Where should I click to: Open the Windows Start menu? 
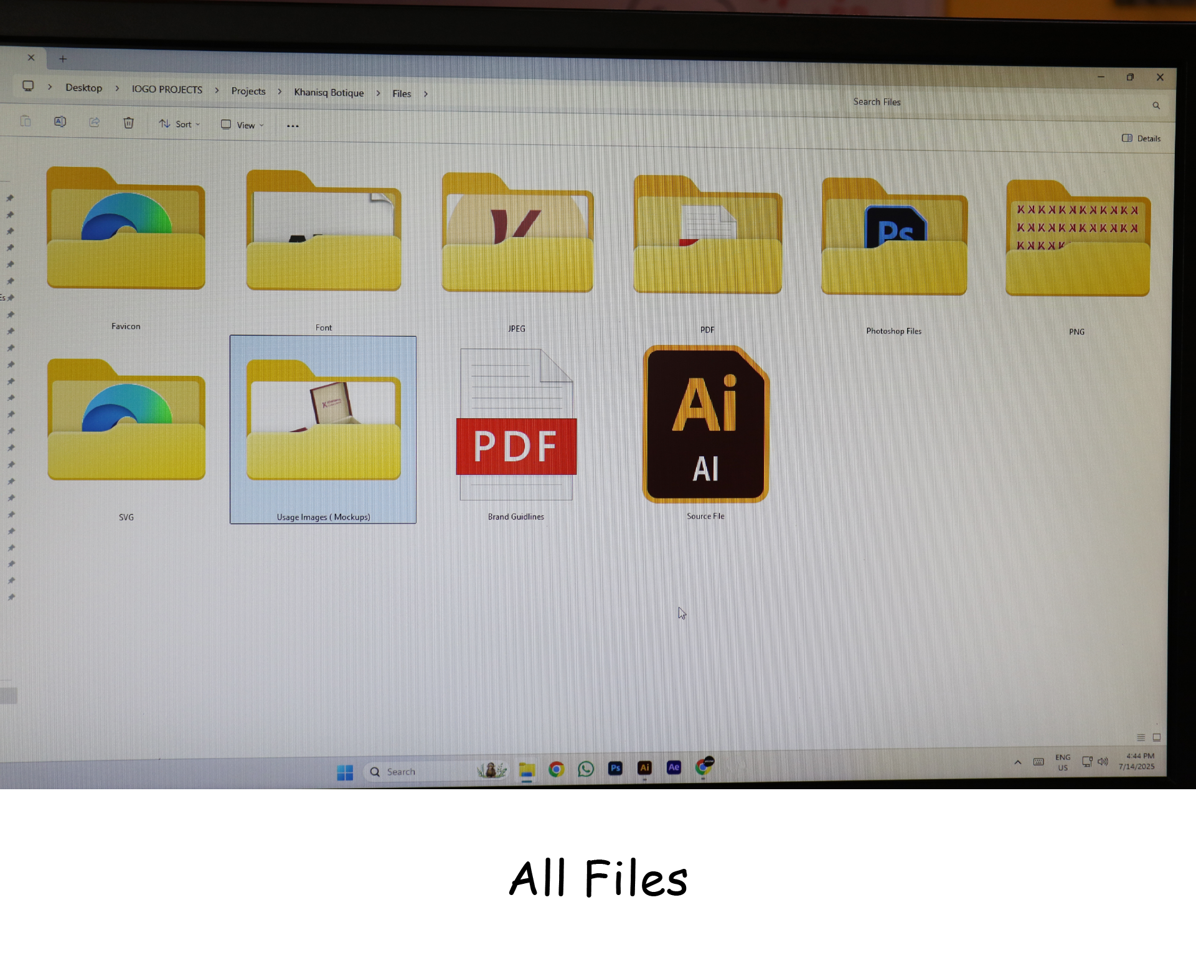click(345, 772)
